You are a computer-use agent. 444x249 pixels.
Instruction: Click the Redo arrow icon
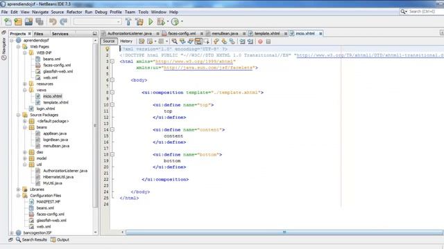(x=64, y=21)
